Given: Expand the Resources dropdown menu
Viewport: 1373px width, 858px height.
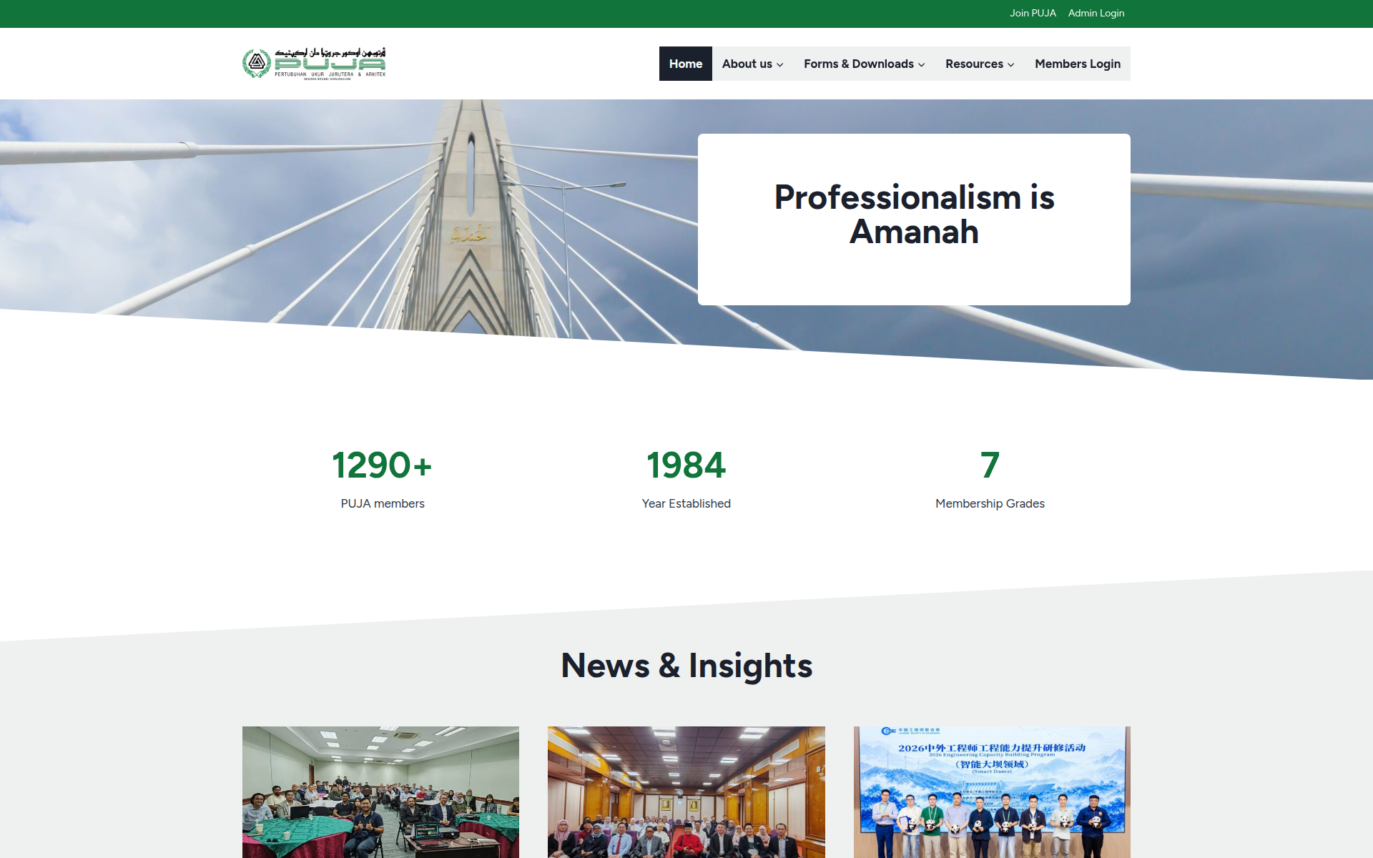Looking at the screenshot, I should (980, 64).
